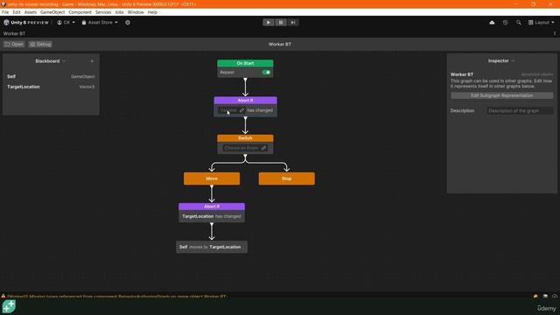Click the link icon beside Variable
This screenshot has width=560, height=315.
point(241,110)
